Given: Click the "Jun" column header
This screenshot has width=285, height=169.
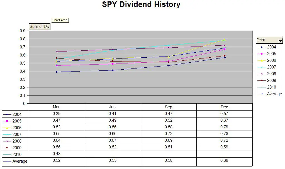Looking at the screenshot, I should 112,107.
